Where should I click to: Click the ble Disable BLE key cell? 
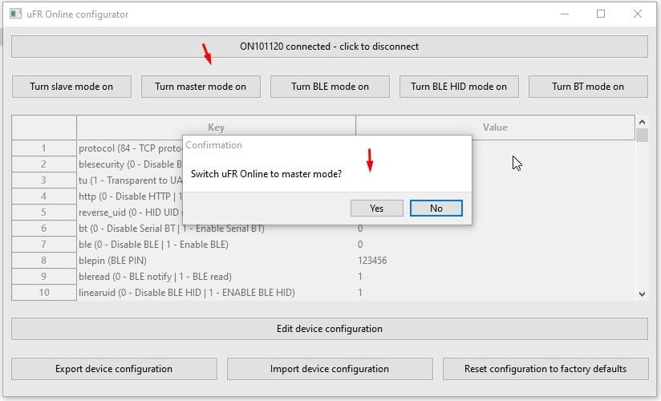217,245
